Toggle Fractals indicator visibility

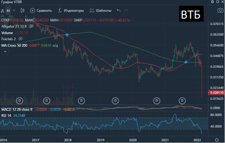(x=21, y=39)
